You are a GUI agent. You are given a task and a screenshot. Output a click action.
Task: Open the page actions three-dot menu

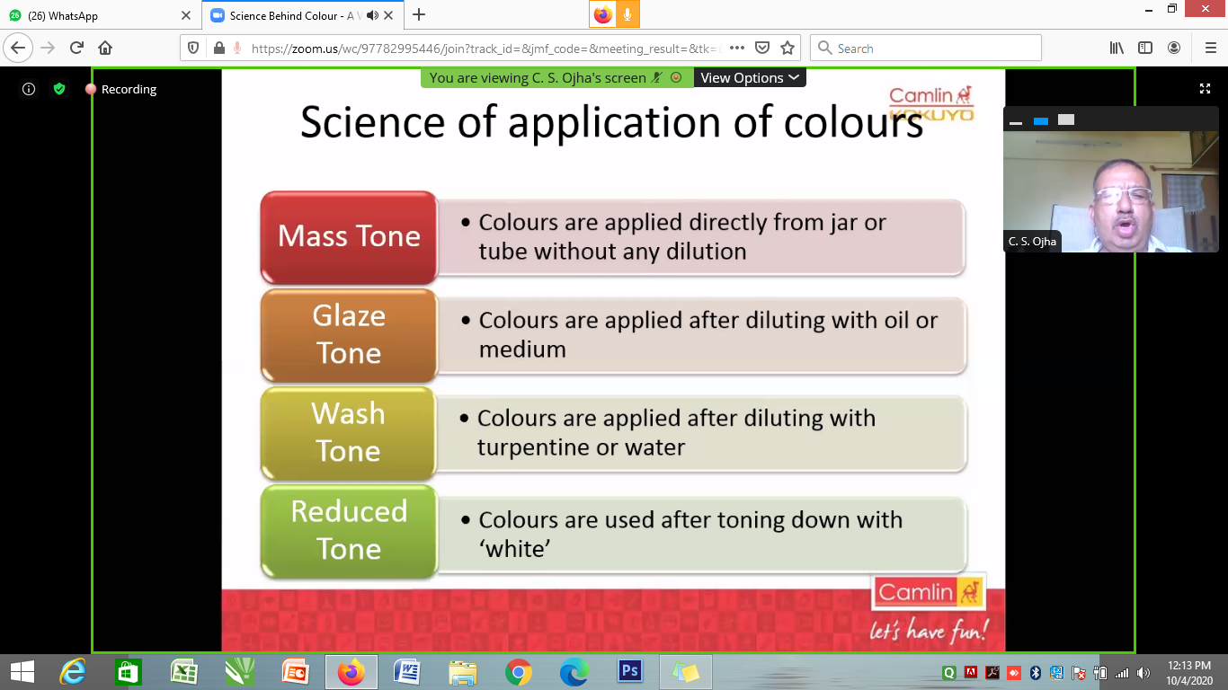pos(736,49)
